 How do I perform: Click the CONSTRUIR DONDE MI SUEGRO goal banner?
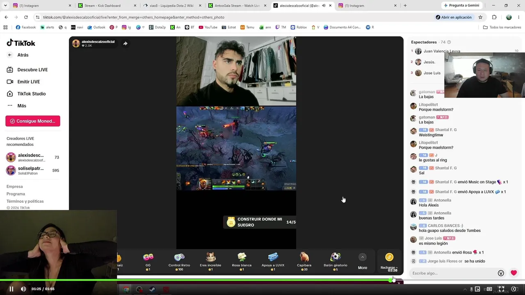[x=260, y=222]
